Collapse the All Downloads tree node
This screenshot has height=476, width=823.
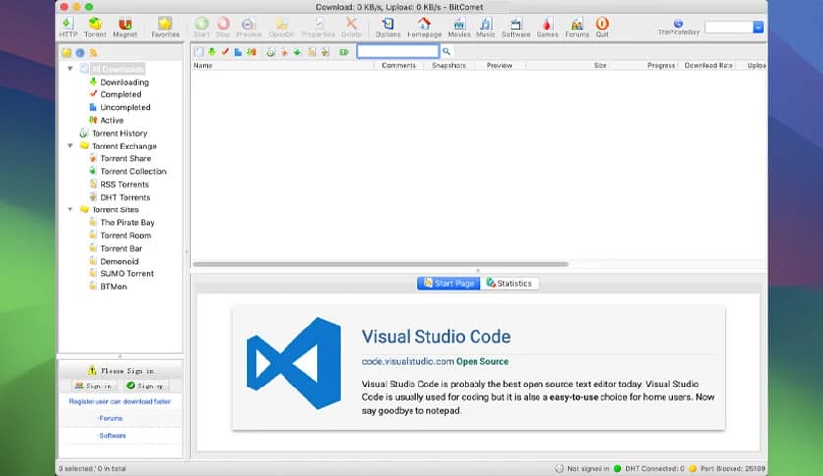[70, 69]
